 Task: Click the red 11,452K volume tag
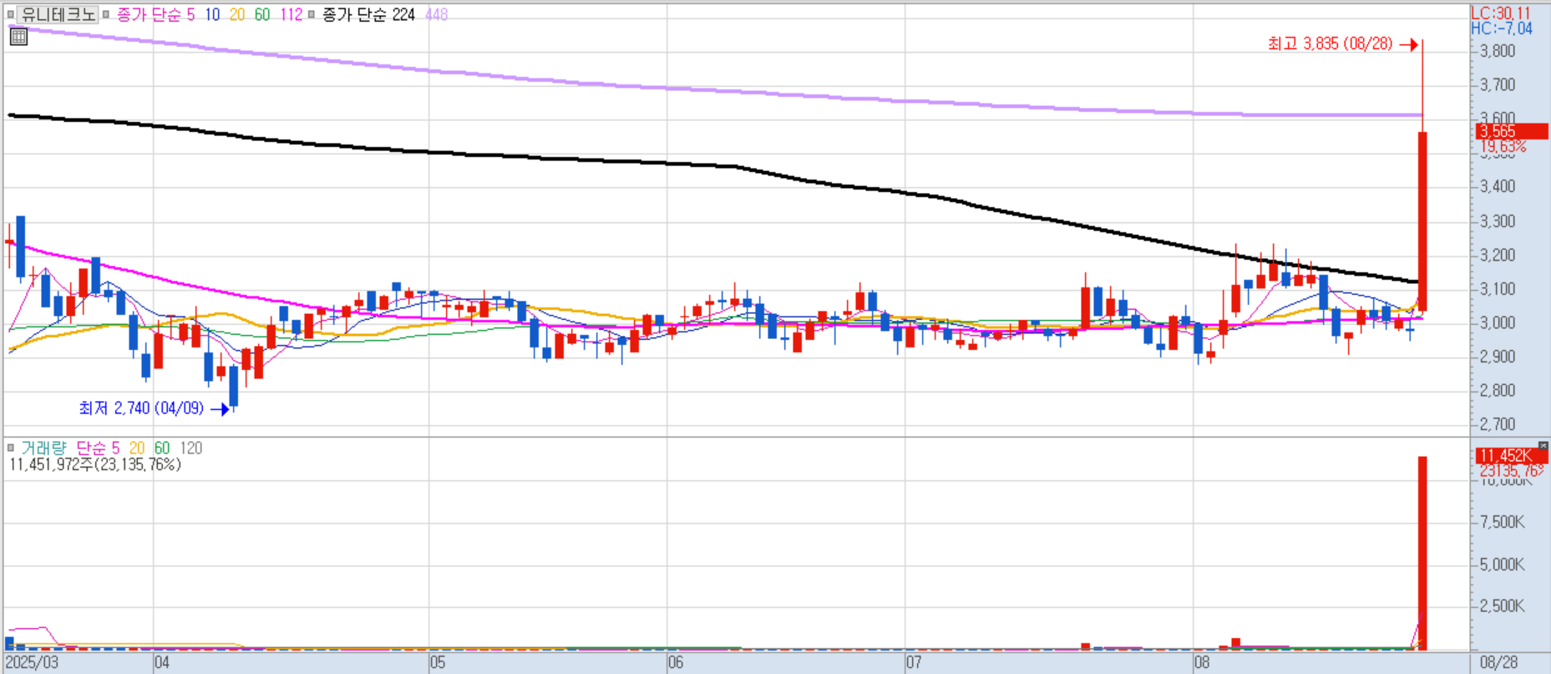click(x=1513, y=455)
